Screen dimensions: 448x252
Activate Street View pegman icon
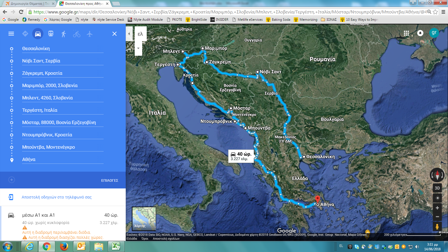tap(437, 226)
